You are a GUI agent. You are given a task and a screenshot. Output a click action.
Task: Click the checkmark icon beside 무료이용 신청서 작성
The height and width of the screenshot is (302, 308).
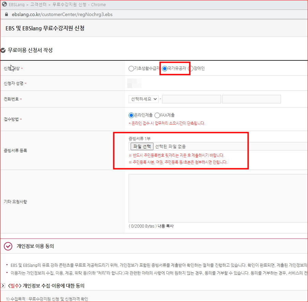3,51
